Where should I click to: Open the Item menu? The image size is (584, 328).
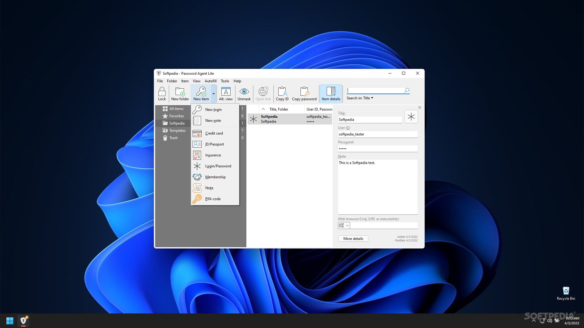pos(185,81)
